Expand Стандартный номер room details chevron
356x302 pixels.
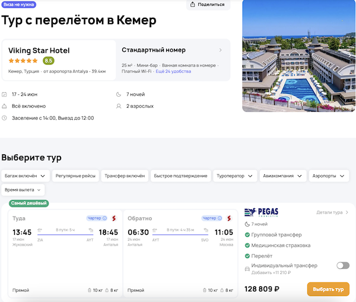tap(220, 50)
